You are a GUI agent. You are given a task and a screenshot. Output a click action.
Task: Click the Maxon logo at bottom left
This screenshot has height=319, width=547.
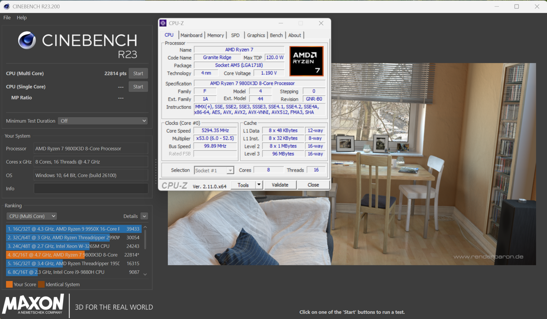33,304
